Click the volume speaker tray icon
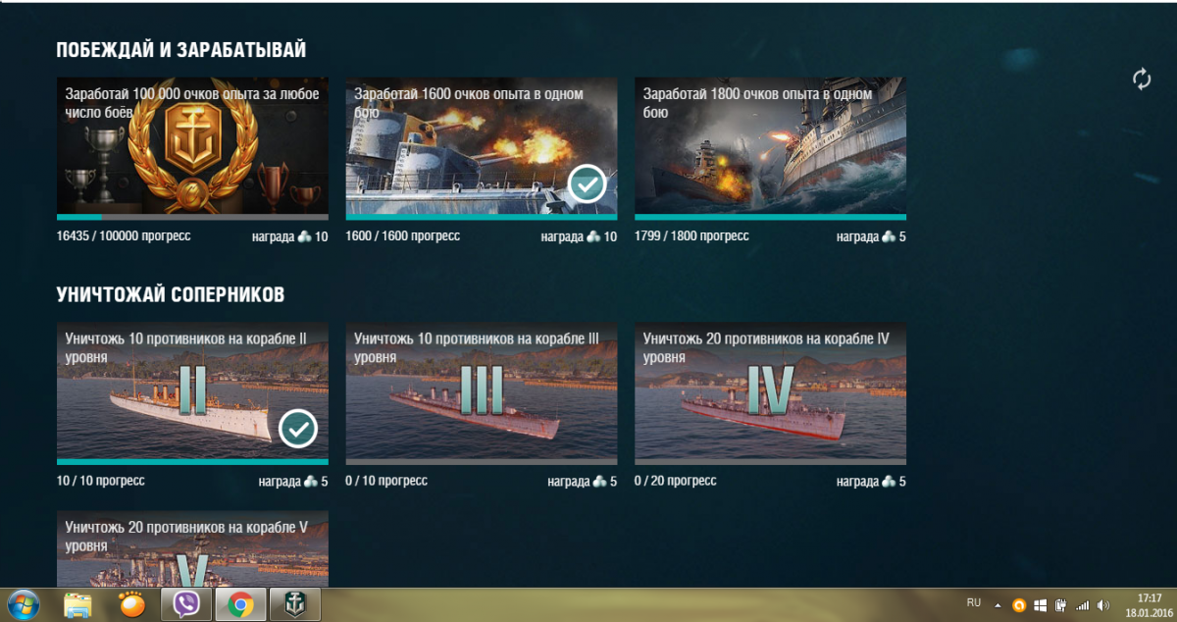Image resolution: width=1177 pixels, height=622 pixels. pyautogui.click(x=1103, y=605)
